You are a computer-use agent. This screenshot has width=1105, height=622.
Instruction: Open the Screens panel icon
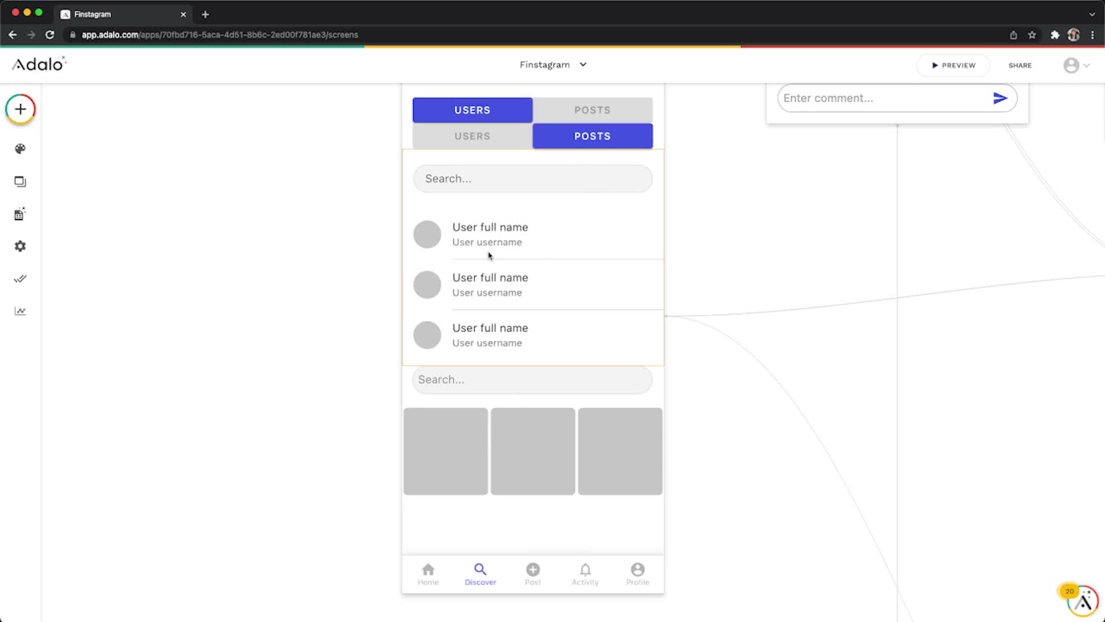[x=20, y=182]
